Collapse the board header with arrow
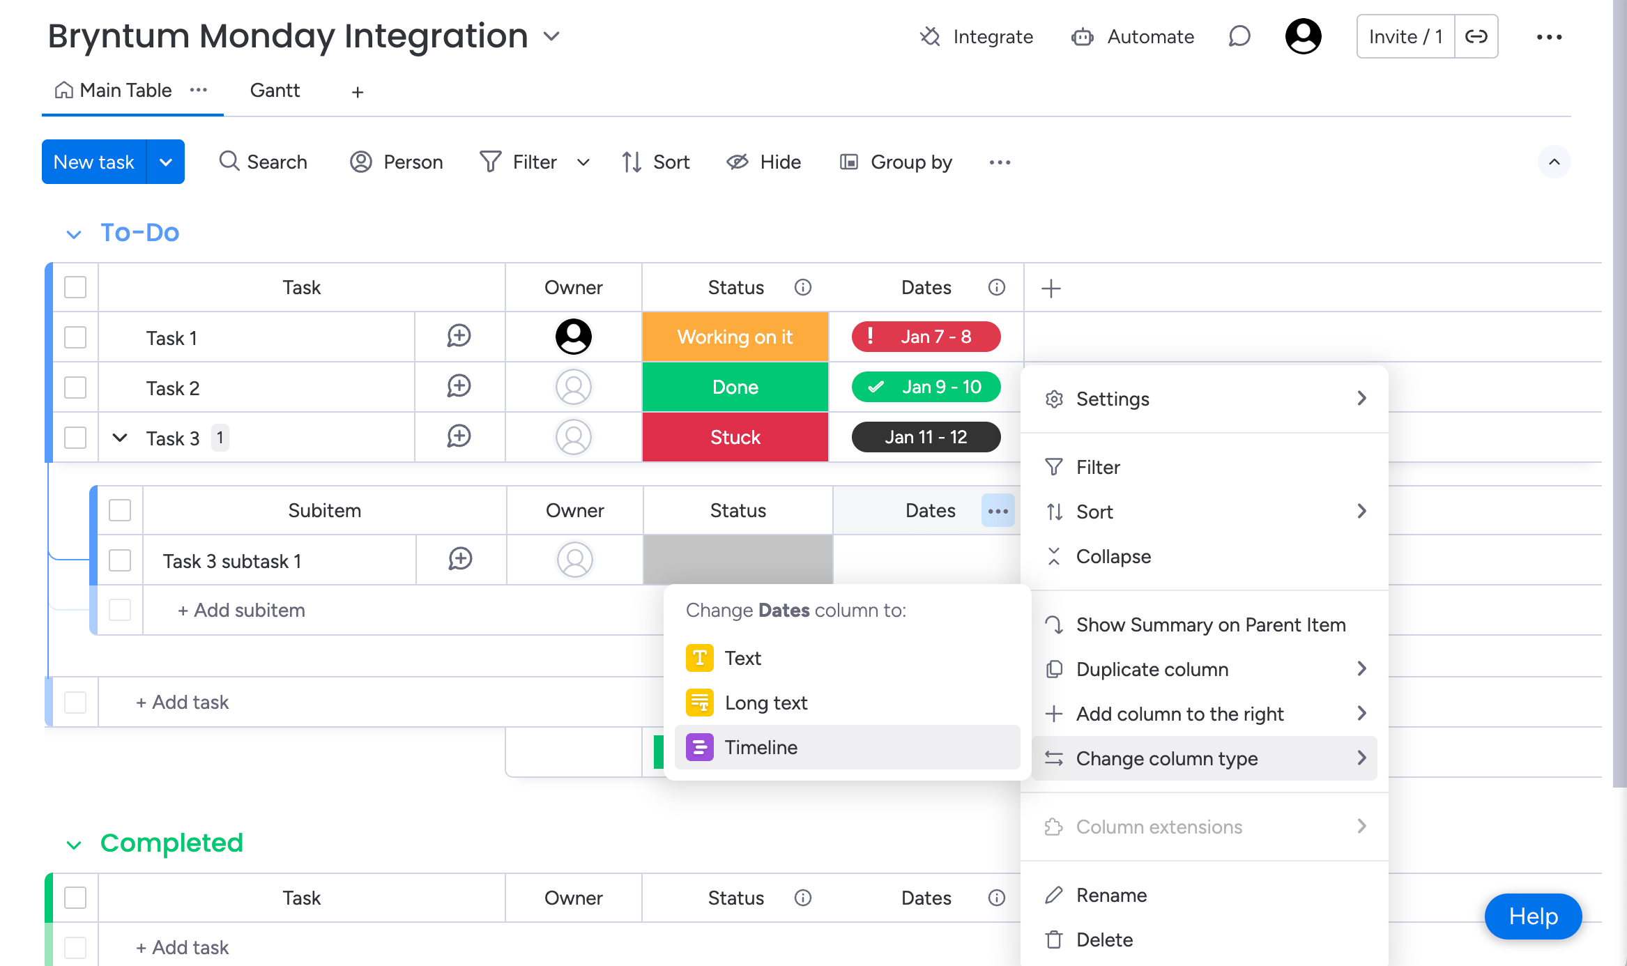 (1555, 162)
